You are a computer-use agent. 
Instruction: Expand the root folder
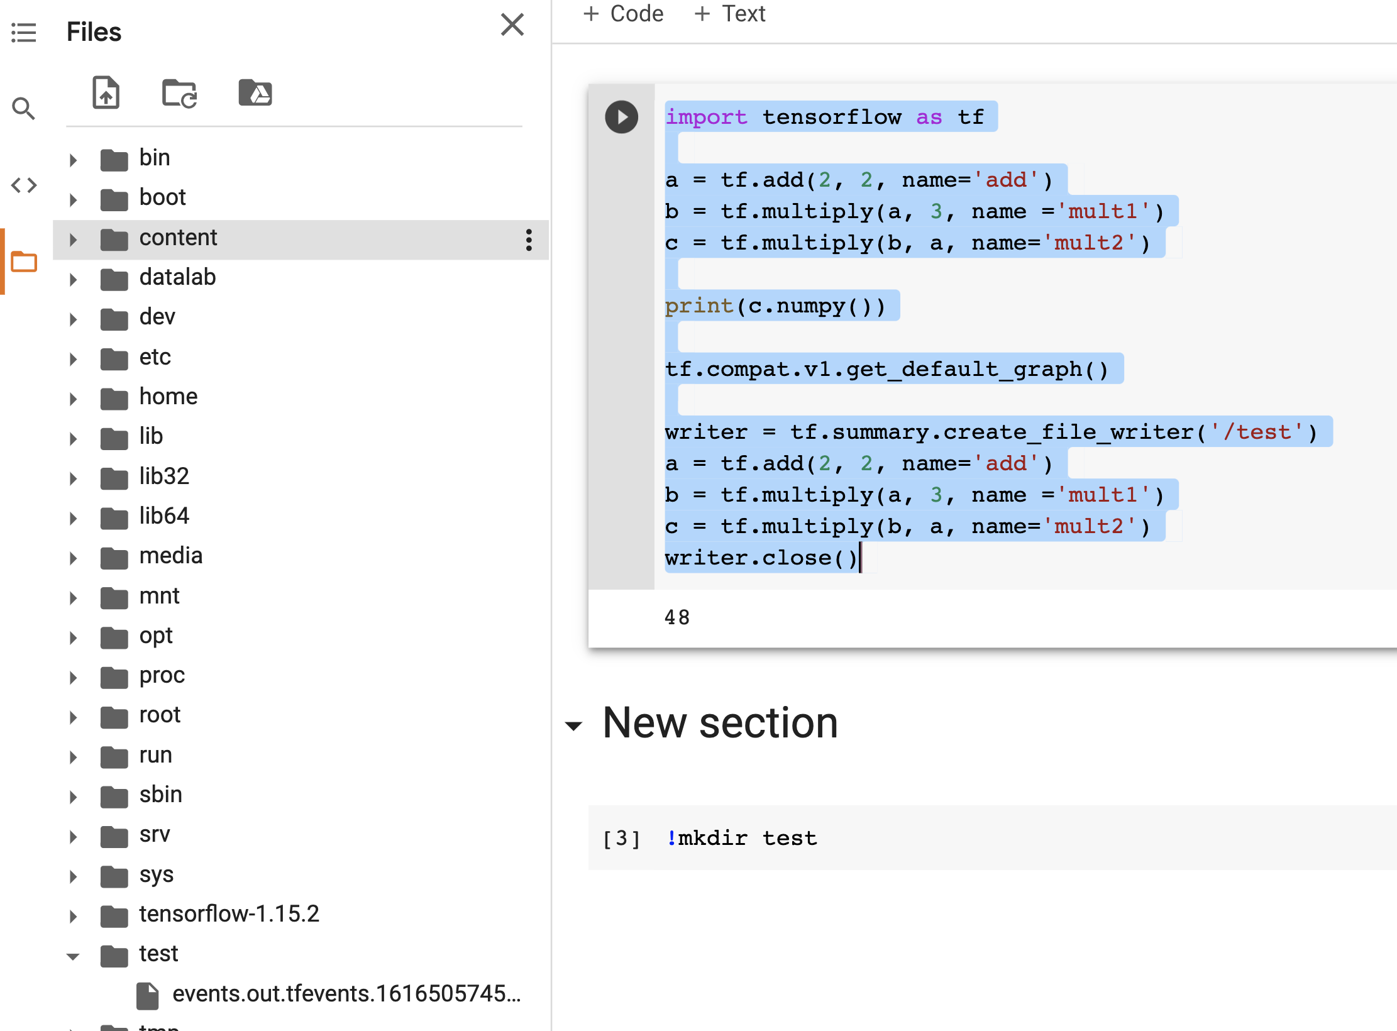73,717
